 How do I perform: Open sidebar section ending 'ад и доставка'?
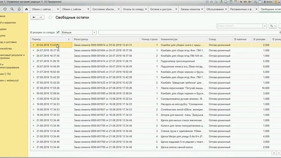[x=8, y=42]
